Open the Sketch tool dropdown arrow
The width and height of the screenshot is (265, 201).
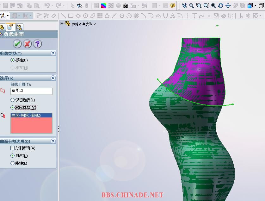click(8, 16)
